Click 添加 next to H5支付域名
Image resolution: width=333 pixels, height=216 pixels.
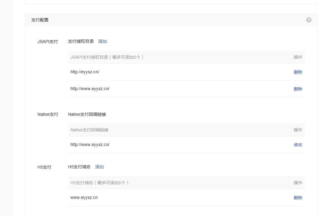[99, 167]
